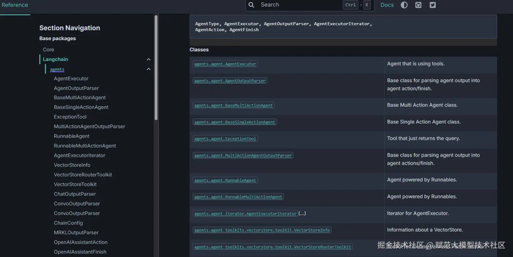The width and height of the screenshot is (513, 257).
Task: Select Langchain in section navigation
Action: pos(56,59)
